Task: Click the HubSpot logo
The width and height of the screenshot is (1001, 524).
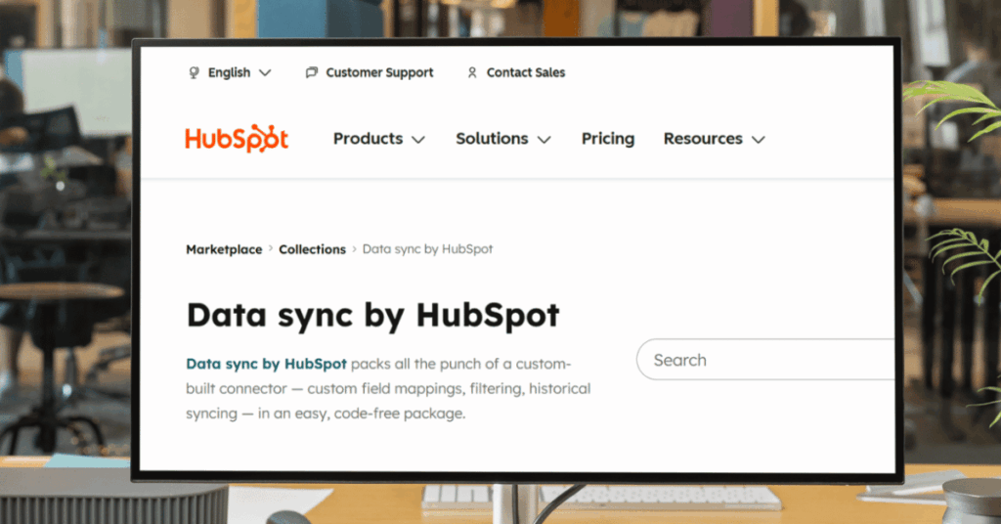Action: [237, 139]
